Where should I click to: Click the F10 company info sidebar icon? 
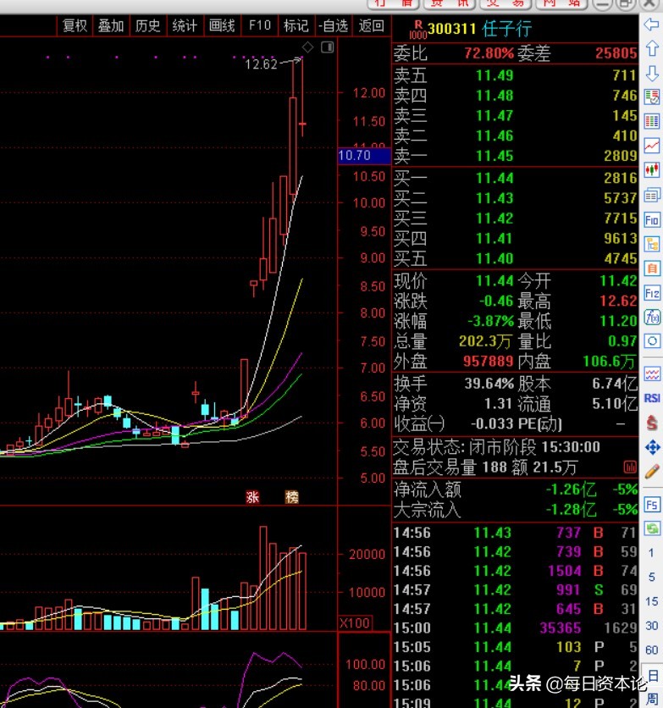652,219
